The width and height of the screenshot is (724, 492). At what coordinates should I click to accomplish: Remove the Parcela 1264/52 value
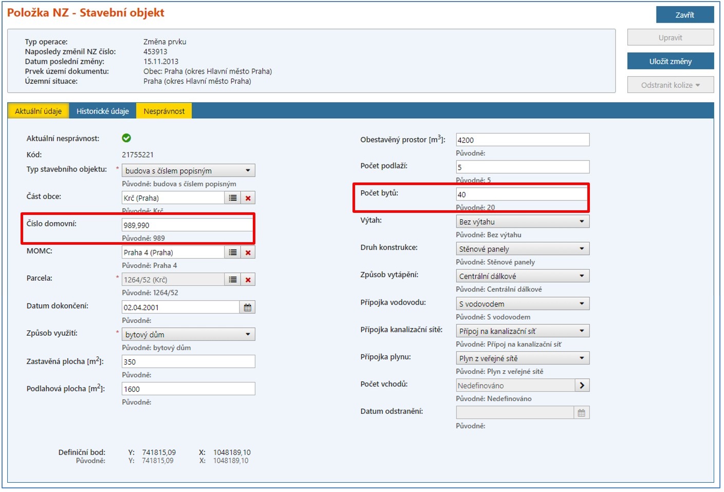tap(248, 280)
